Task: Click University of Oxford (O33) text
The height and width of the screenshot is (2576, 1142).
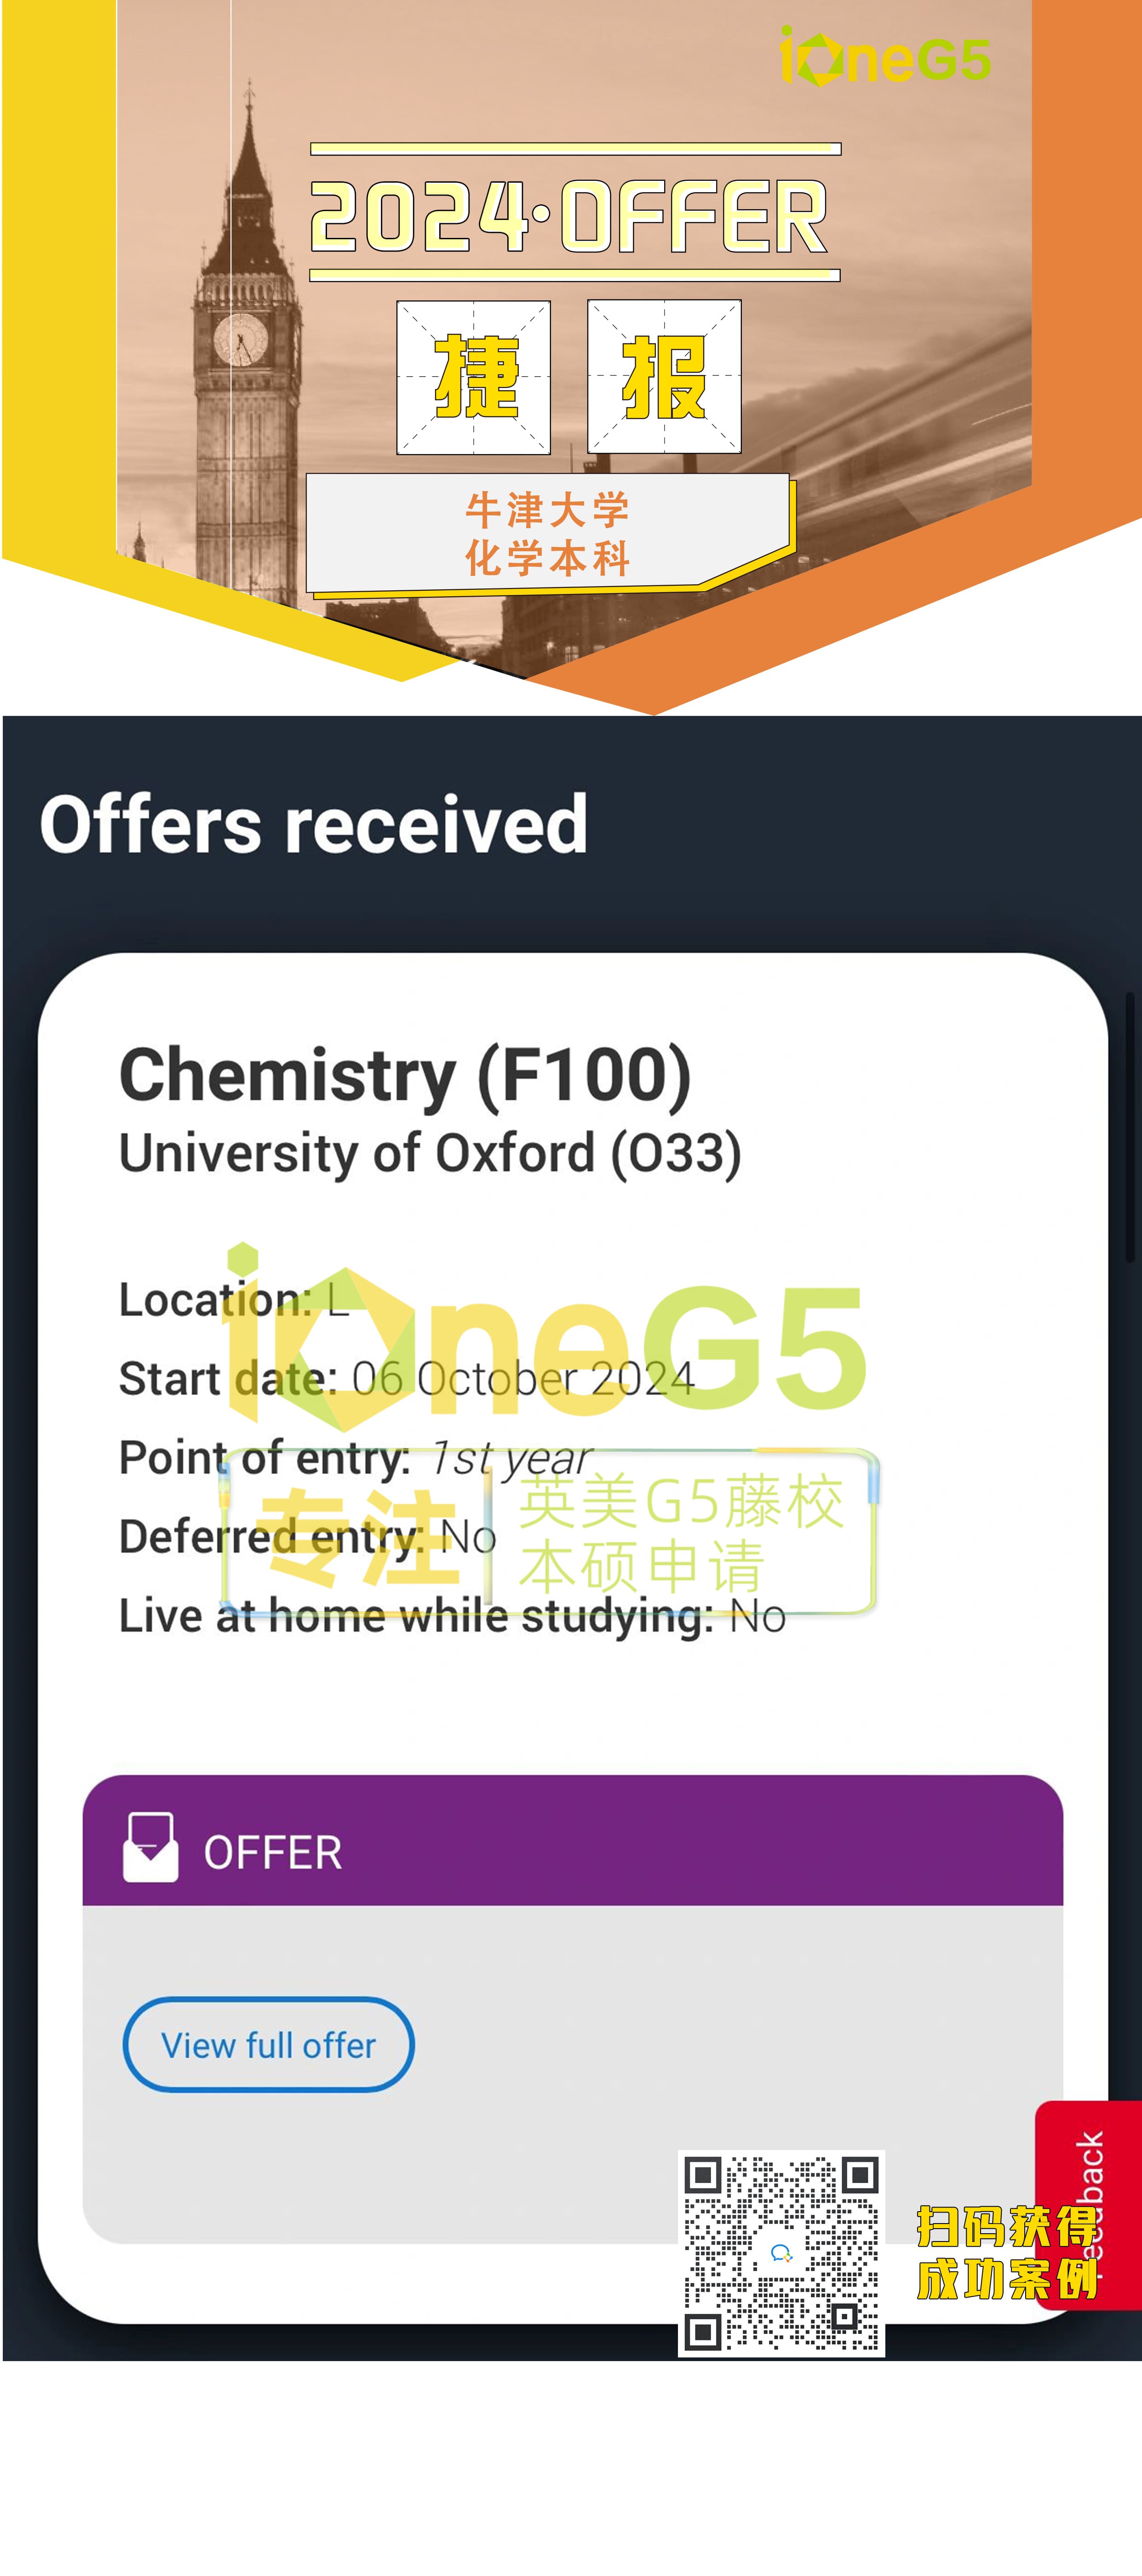Action: [x=430, y=1153]
